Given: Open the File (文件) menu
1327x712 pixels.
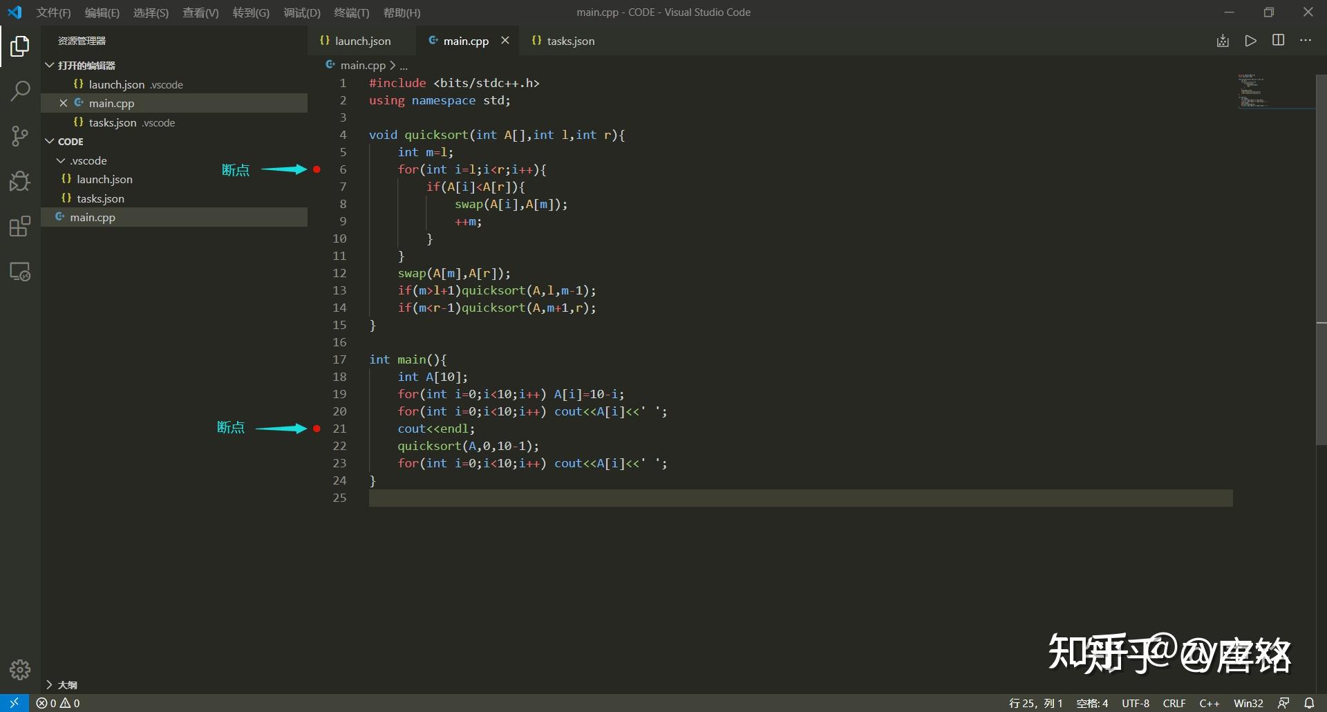Looking at the screenshot, I should [53, 12].
